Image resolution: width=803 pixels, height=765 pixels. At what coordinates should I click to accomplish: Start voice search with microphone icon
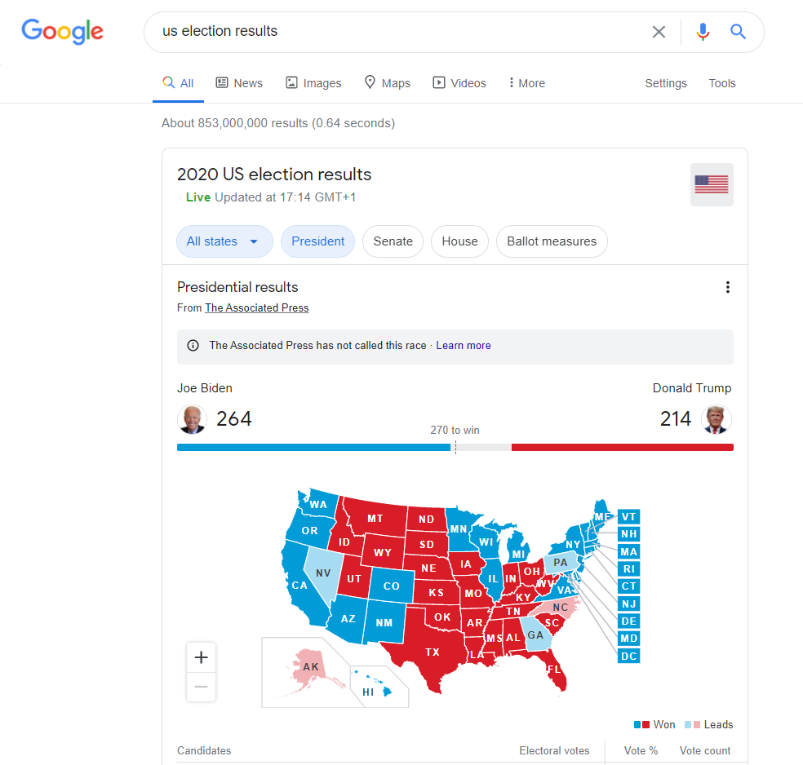[x=703, y=32]
